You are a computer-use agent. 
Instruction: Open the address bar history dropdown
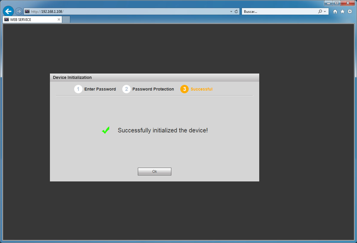(x=231, y=11)
